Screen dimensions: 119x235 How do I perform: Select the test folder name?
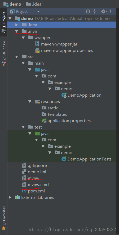point(38,127)
